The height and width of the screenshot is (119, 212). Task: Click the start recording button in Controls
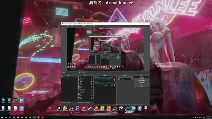(142, 79)
